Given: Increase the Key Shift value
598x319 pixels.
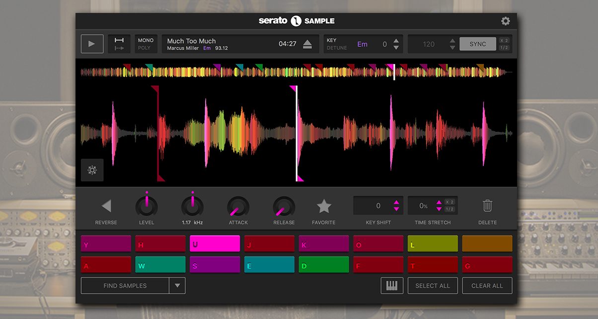Looking at the screenshot, I should 396,203.
